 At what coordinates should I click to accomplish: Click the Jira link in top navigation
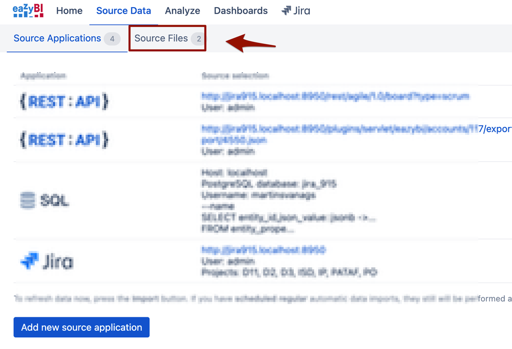[296, 11]
